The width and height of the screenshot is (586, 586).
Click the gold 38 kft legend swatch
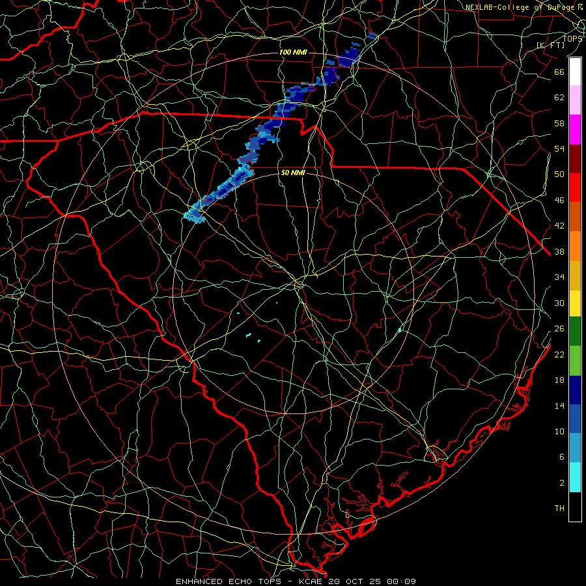point(575,275)
